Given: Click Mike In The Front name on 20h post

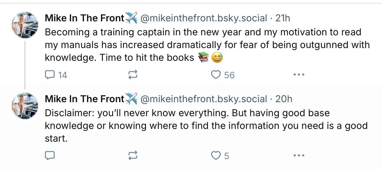Looking at the screenshot, I should [84, 99].
